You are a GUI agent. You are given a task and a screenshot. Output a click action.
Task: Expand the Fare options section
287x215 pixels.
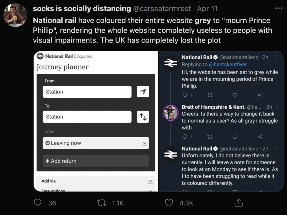pos(96,190)
